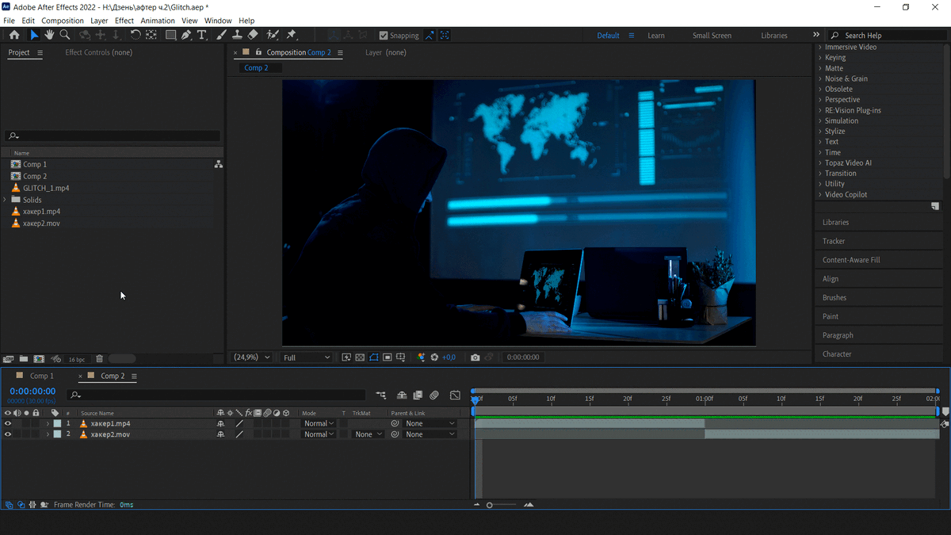
Task: Toggle shy switch for хакер1.mp4 layer
Action: click(x=221, y=423)
